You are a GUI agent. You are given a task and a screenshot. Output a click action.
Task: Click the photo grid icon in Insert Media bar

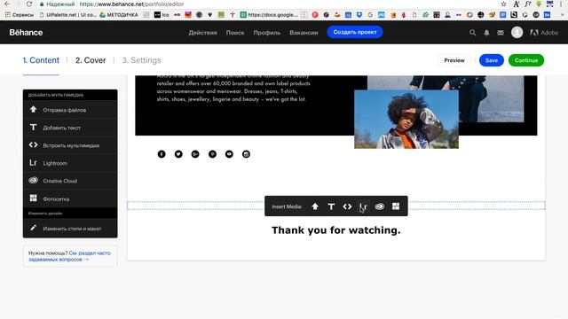(x=396, y=206)
